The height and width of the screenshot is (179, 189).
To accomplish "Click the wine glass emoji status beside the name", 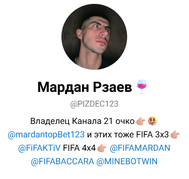I will point(141,87).
